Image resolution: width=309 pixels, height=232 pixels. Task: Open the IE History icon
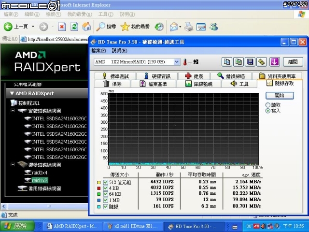159,27
